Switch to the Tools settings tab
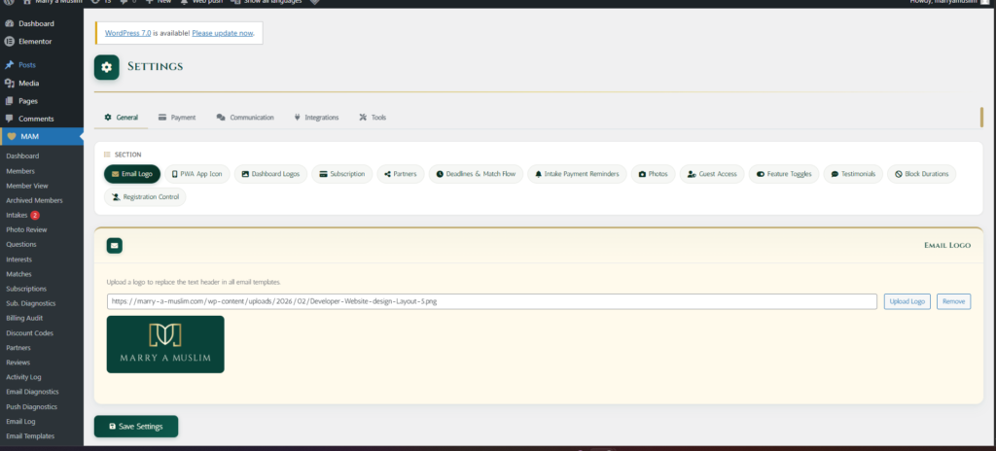The width and height of the screenshot is (996, 451). [373, 118]
